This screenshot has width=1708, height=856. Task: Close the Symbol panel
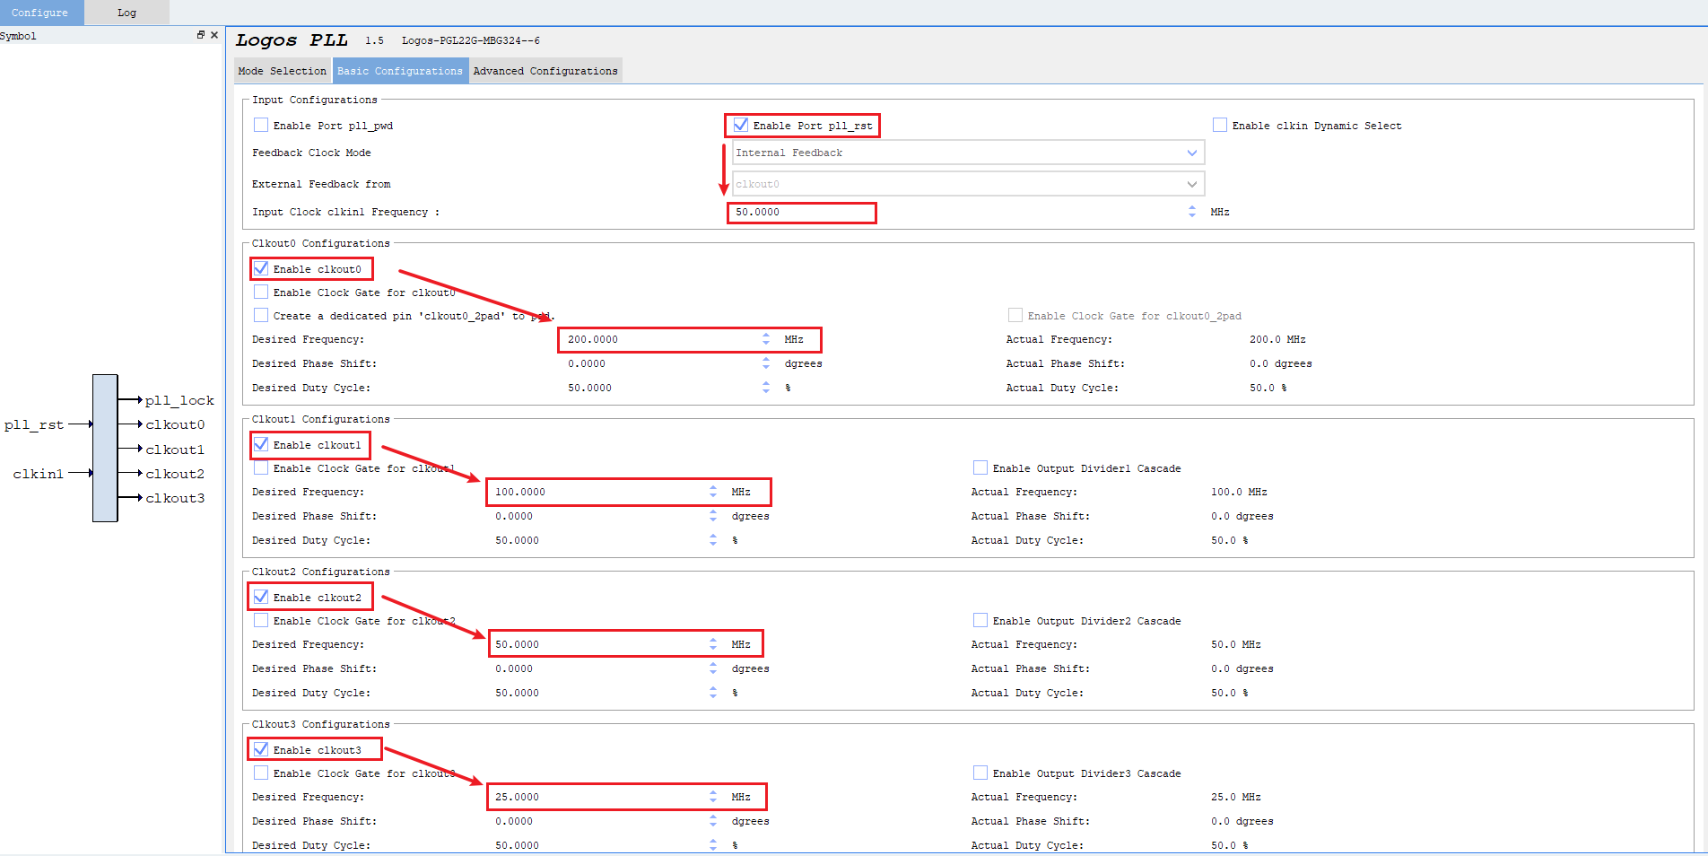214,35
